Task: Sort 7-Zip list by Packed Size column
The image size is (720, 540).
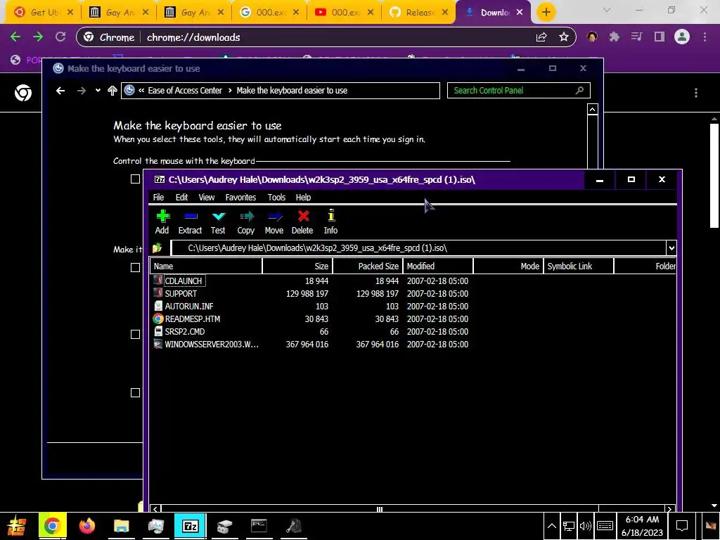Action: tap(367, 266)
